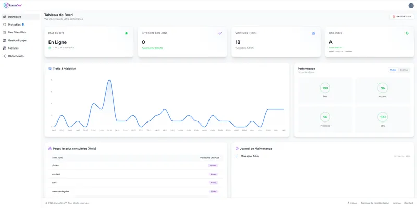Select the mention-legales page row

[136, 191]
